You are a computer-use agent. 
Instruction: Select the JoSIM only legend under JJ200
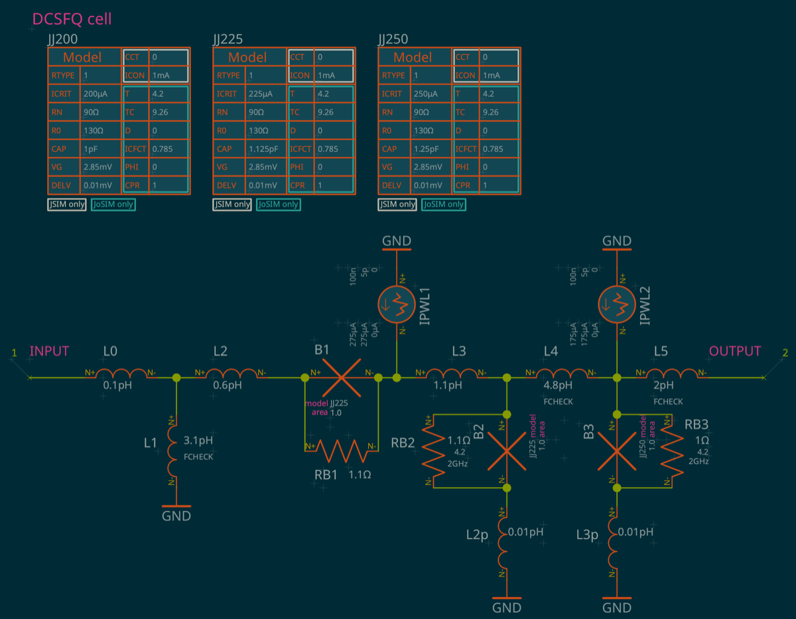pos(113,204)
